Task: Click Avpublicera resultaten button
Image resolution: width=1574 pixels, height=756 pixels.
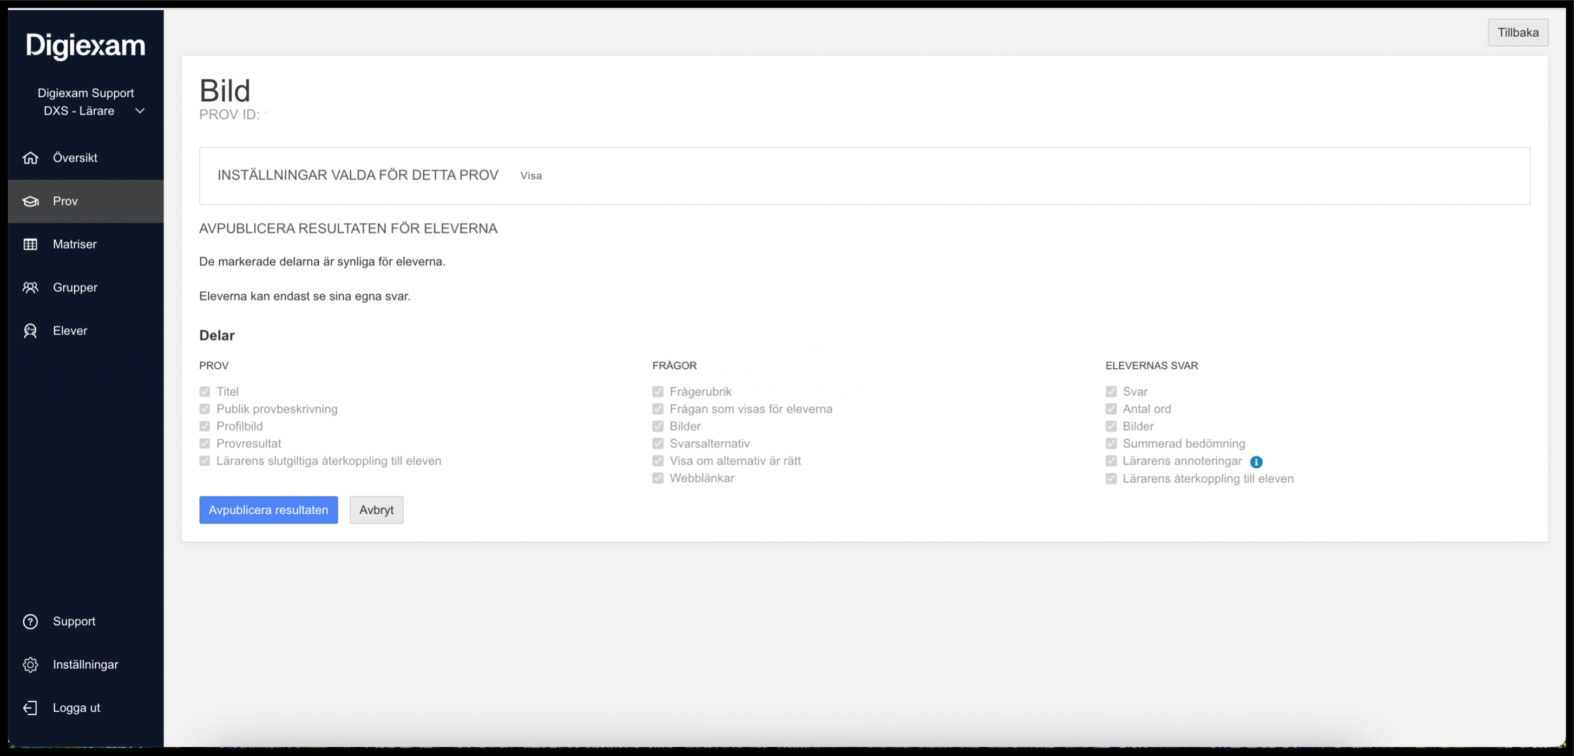Action: coord(268,510)
